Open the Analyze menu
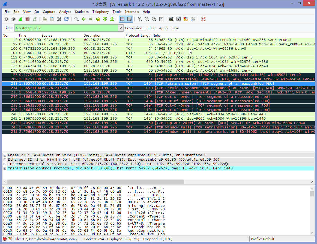The height and width of the screenshot is (244, 317). tap(65, 12)
